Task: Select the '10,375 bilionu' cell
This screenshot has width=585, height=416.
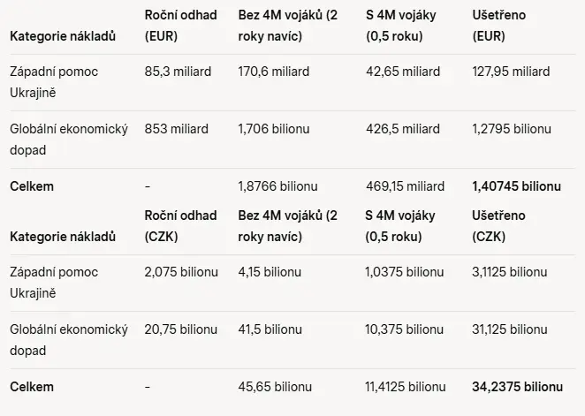Action: point(404,329)
